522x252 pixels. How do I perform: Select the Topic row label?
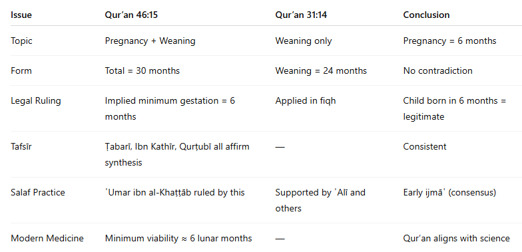point(21,41)
